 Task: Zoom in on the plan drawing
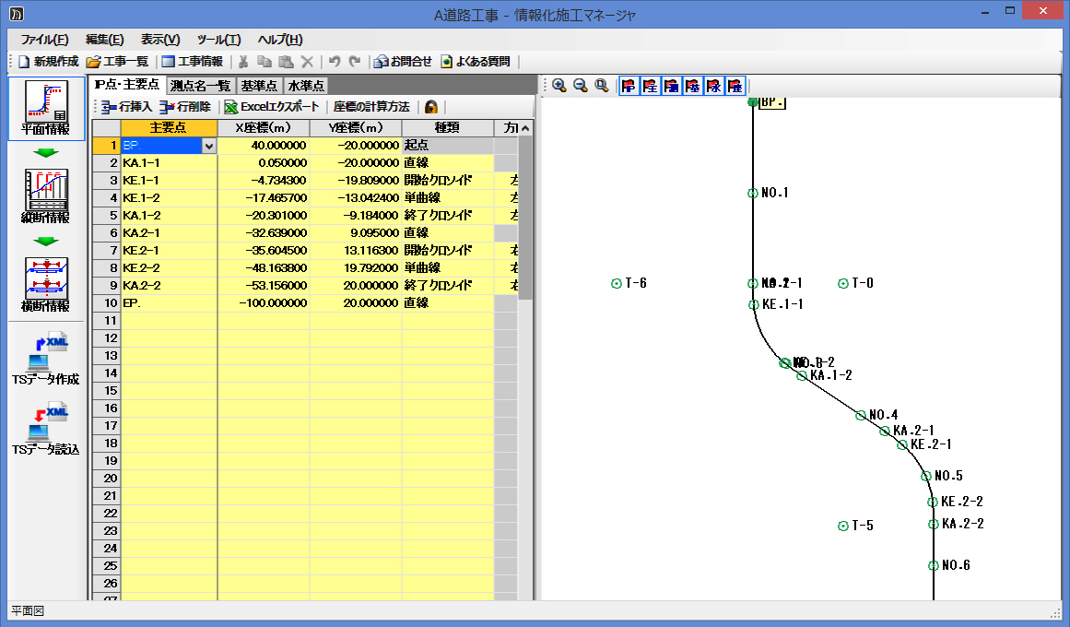pyautogui.click(x=559, y=86)
